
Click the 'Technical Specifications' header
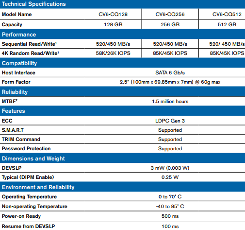[34, 4]
